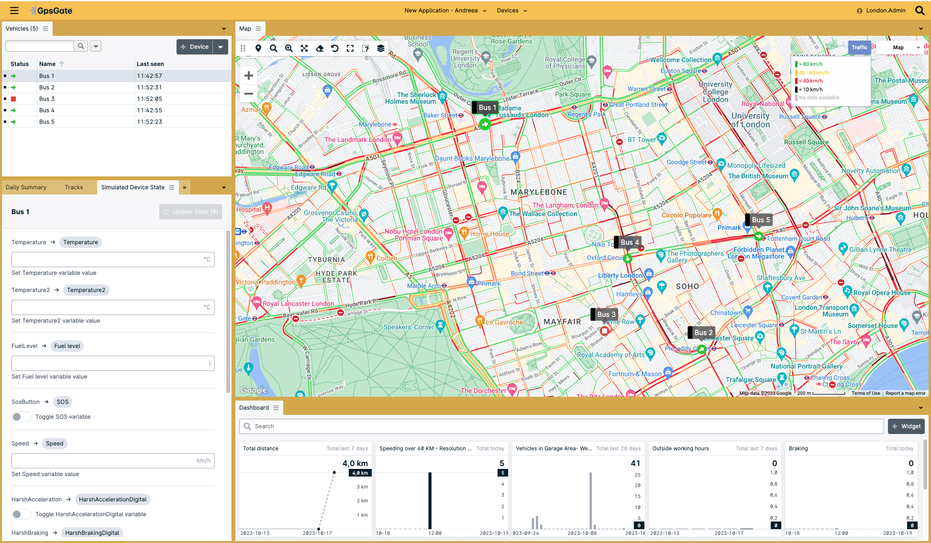Click the device state panel scrollbar
This screenshot has width=931, height=543.
(228, 311)
